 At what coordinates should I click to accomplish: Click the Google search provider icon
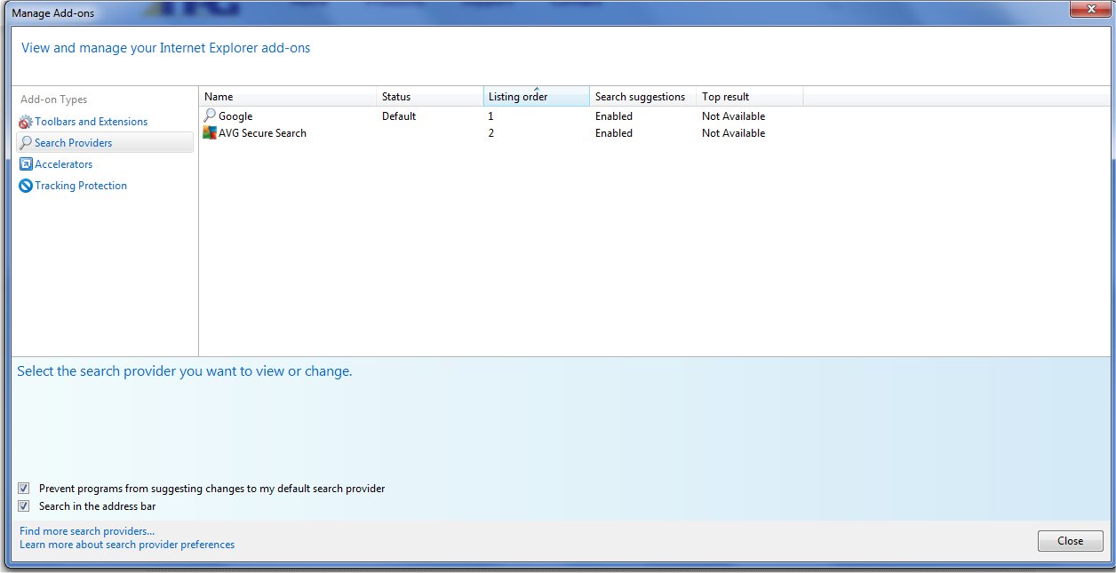point(210,115)
